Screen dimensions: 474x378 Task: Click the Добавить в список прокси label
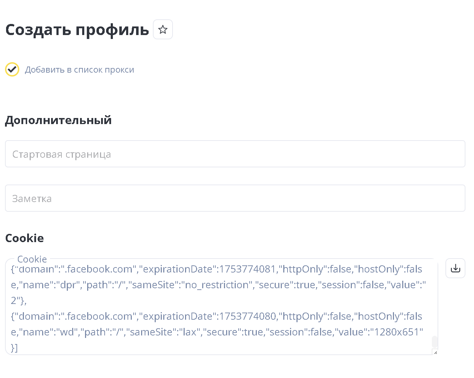coord(80,70)
